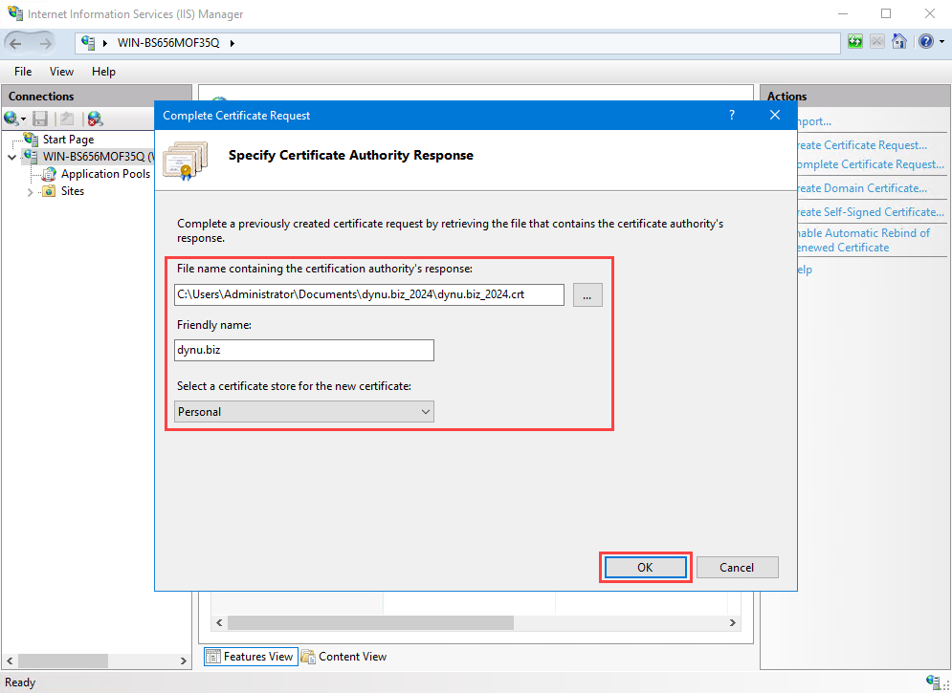Click the arrow after WIN-BS656MOF35Q in address bar
The image size is (952, 693).
click(232, 43)
